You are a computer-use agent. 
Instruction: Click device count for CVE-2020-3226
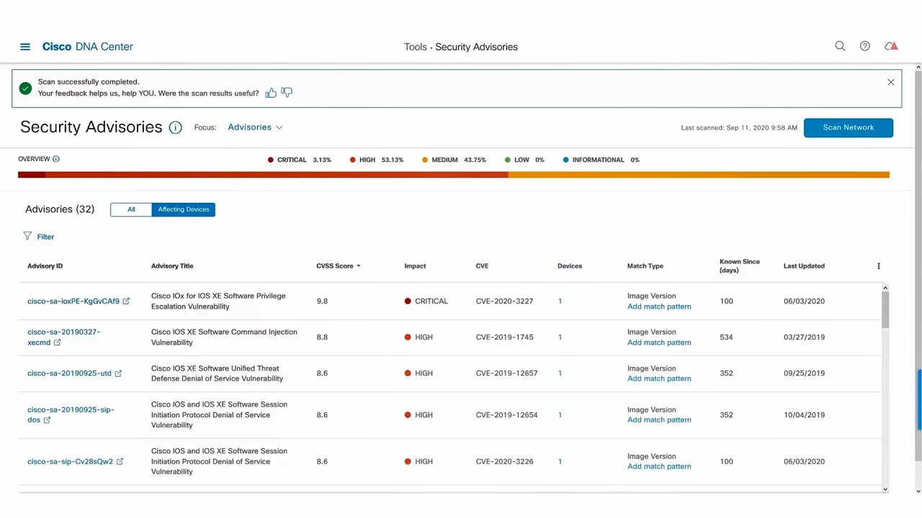point(560,462)
